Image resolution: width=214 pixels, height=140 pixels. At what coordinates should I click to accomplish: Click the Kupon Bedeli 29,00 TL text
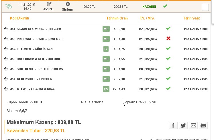pyautogui.click(x=25, y=102)
